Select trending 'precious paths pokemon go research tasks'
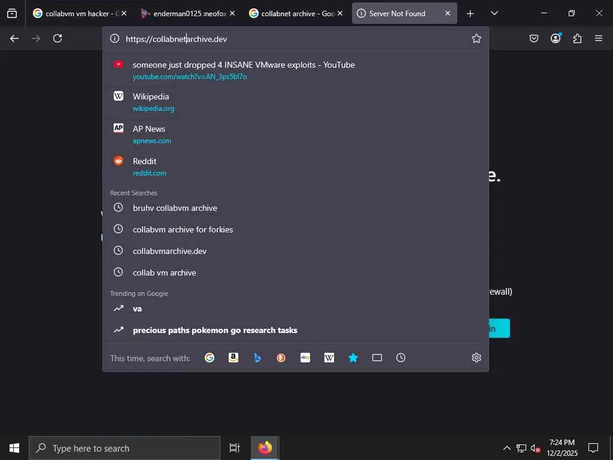613x460 pixels. [296, 330]
